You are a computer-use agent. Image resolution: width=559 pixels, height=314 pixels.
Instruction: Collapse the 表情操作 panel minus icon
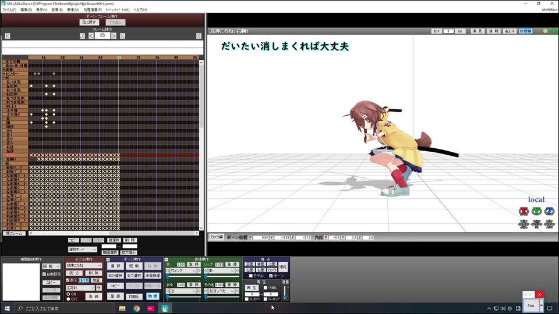pos(166,259)
